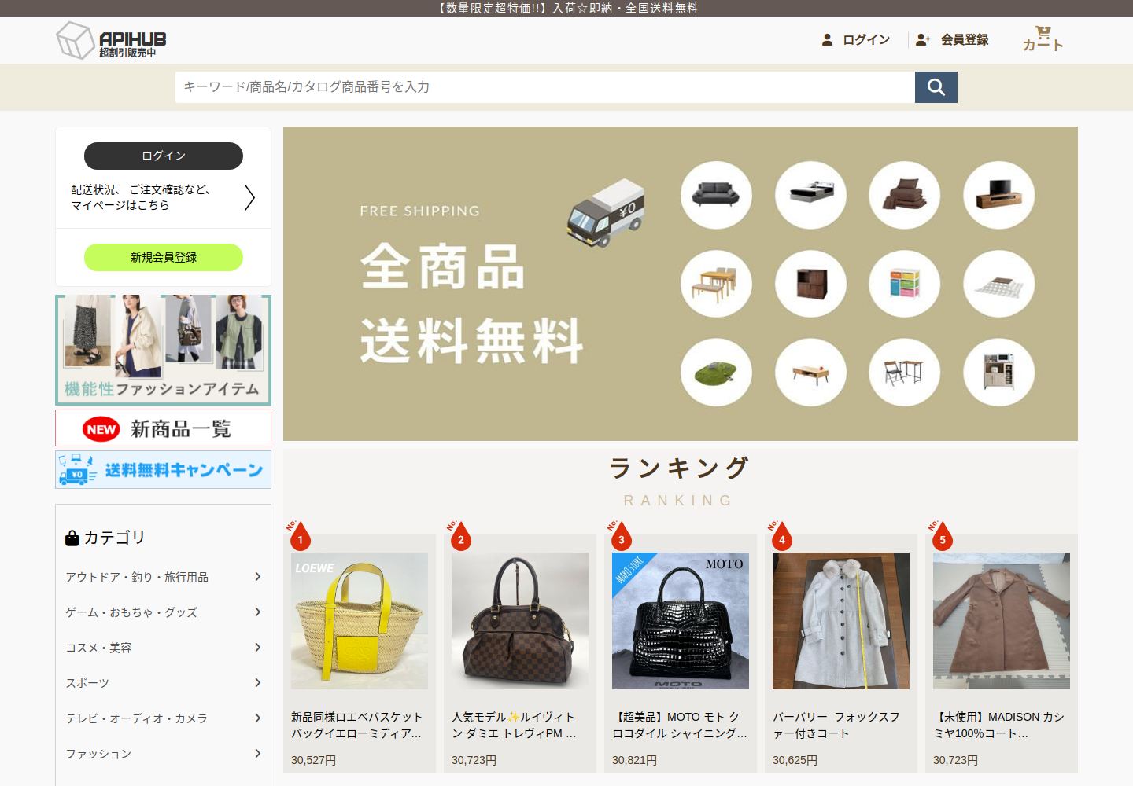Viewport: 1133px width, 786px height.
Task: Open コスメ・美容 category
Action: tap(98, 648)
